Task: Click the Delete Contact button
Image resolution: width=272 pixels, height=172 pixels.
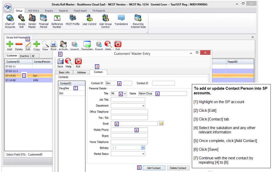Action: (178, 168)
